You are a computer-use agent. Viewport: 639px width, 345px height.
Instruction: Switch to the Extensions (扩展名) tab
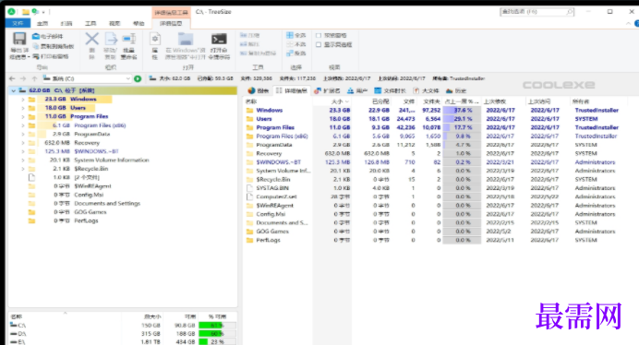[x=327, y=90]
